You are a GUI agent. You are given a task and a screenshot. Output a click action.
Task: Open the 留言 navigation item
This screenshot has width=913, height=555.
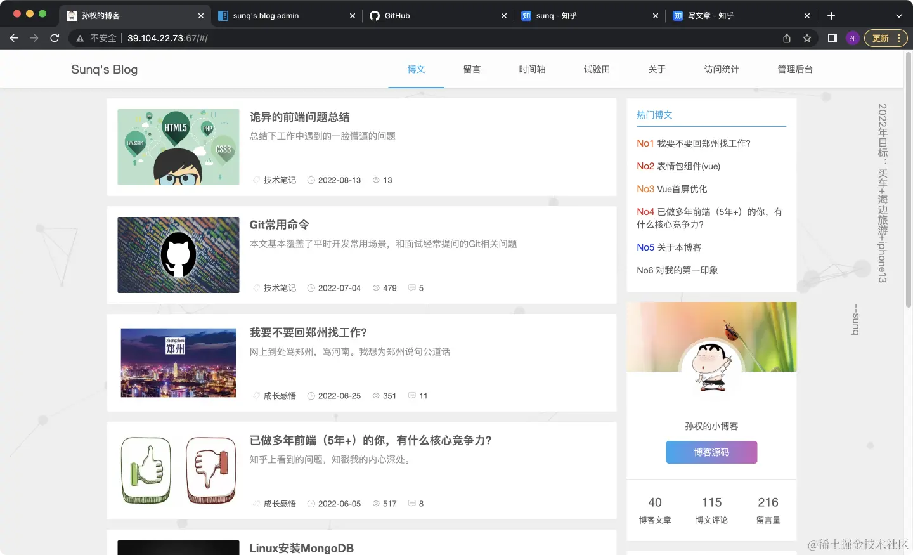[x=472, y=69]
